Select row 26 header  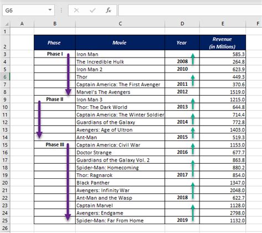pyautogui.click(x=5, y=228)
